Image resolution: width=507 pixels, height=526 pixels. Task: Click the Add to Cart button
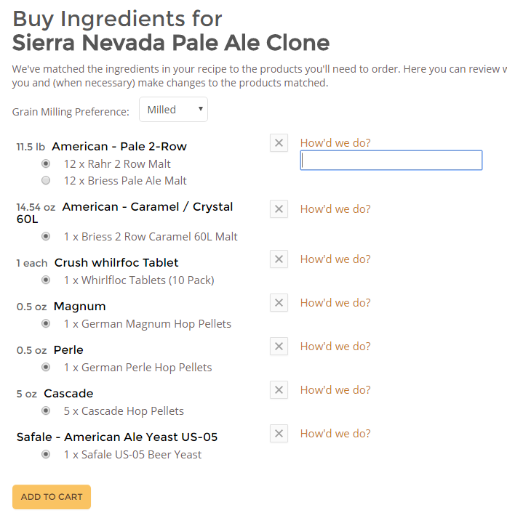tap(52, 497)
